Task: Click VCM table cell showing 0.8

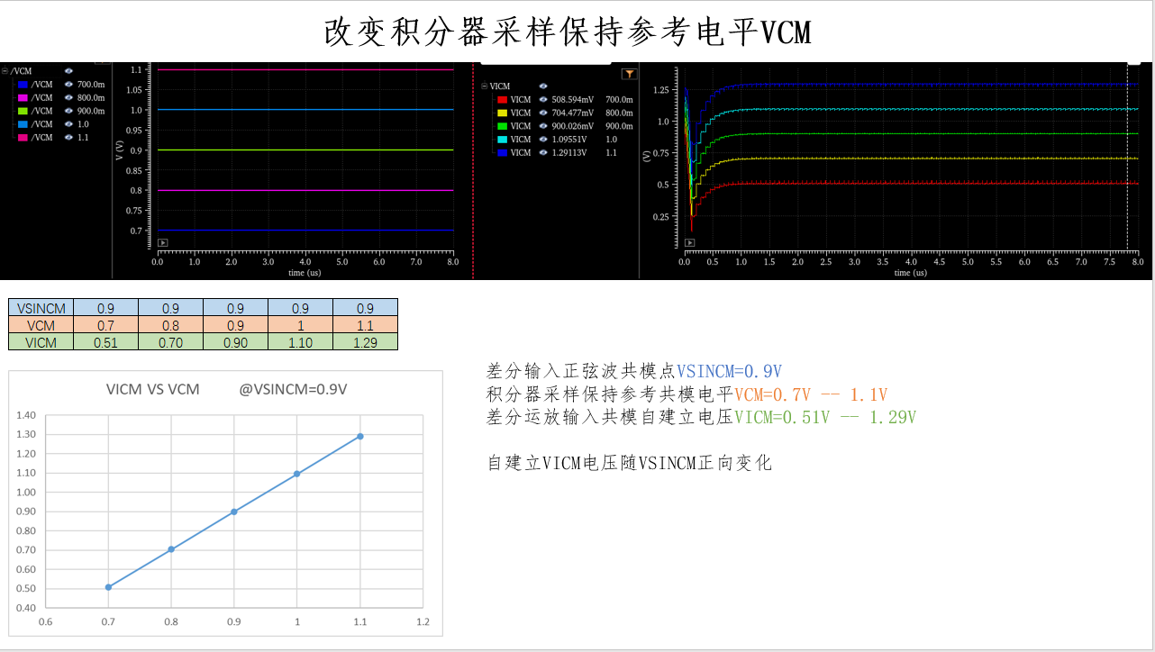Action: (170, 325)
